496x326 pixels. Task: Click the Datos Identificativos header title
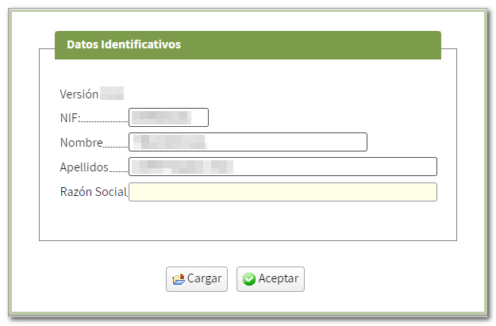pos(124,44)
